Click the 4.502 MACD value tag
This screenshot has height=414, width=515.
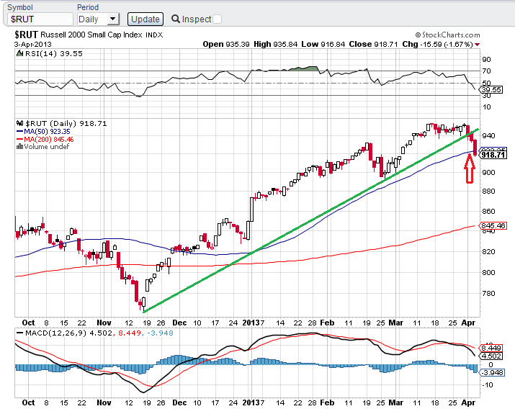(491, 356)
